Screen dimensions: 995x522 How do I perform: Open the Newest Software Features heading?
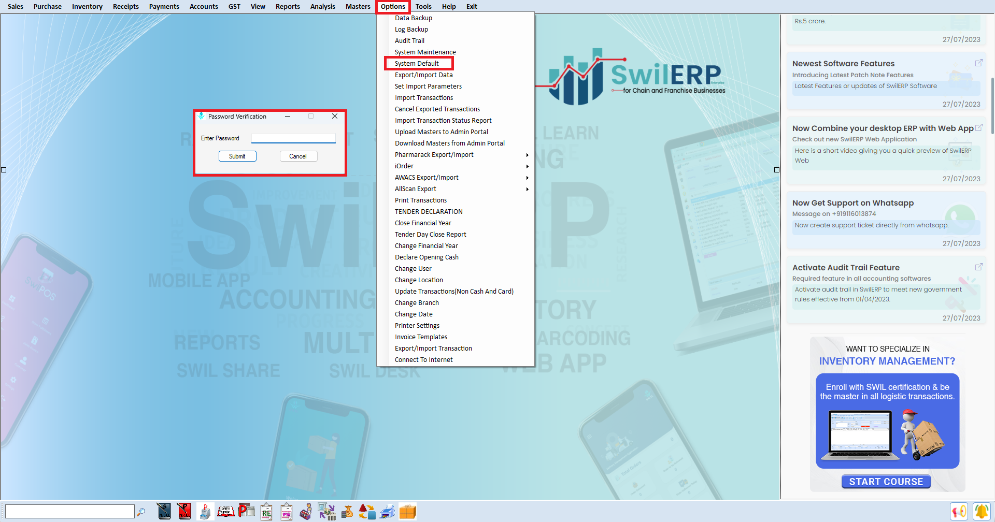(843, 64)
